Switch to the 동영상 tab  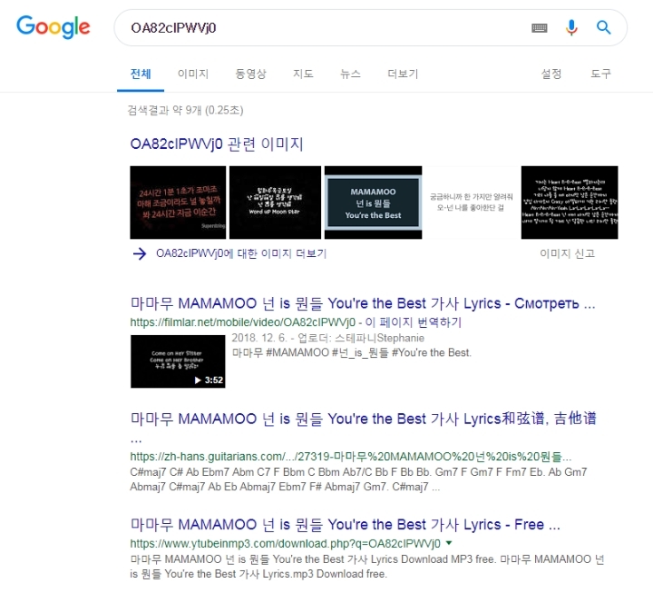[x=250, y=74]
